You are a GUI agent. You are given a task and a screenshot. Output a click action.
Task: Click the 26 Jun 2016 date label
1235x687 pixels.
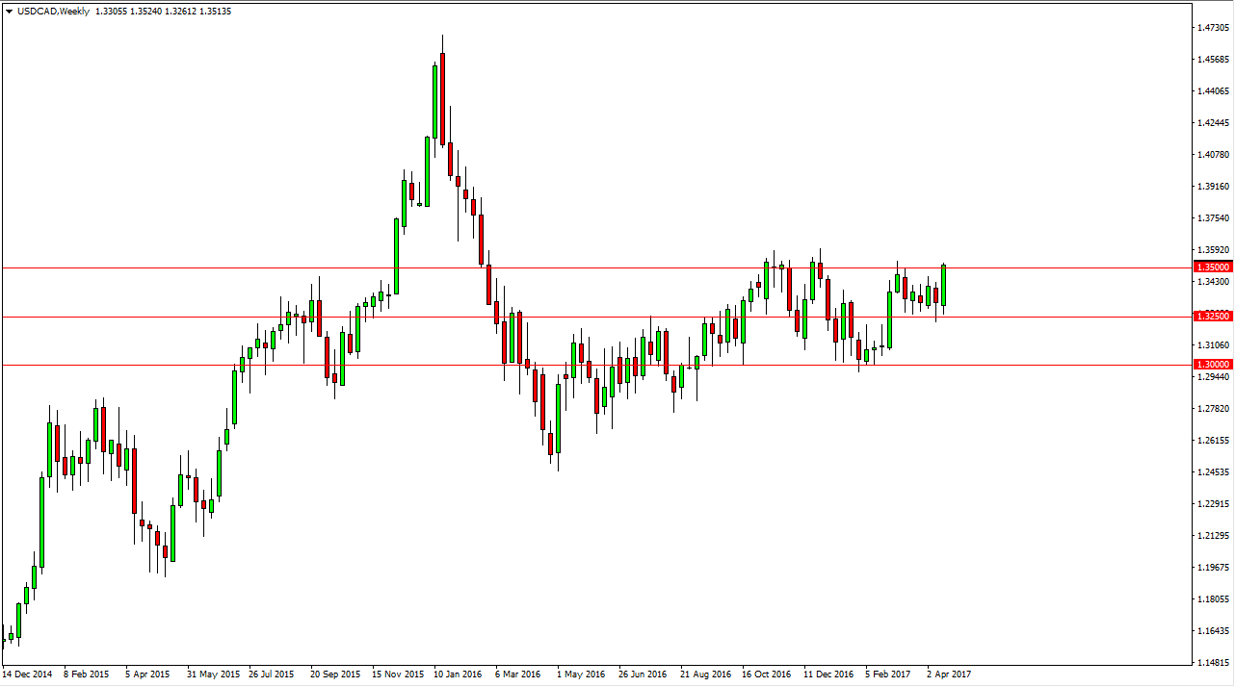tap(643, 674)
